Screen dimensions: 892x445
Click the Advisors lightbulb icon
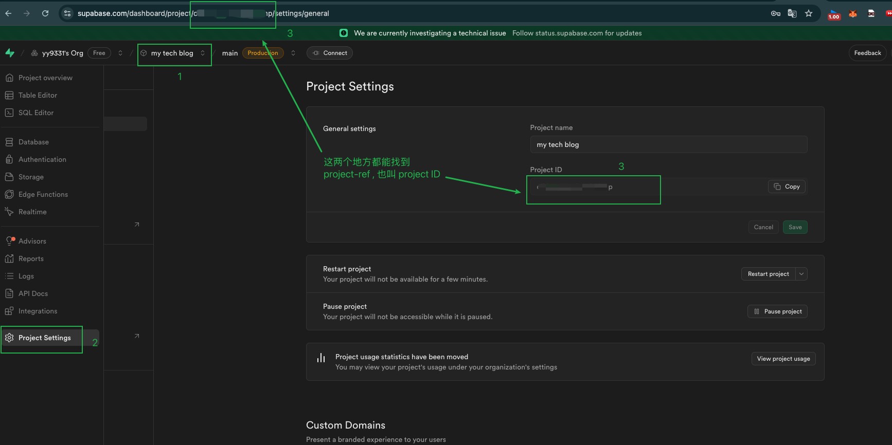9,241
